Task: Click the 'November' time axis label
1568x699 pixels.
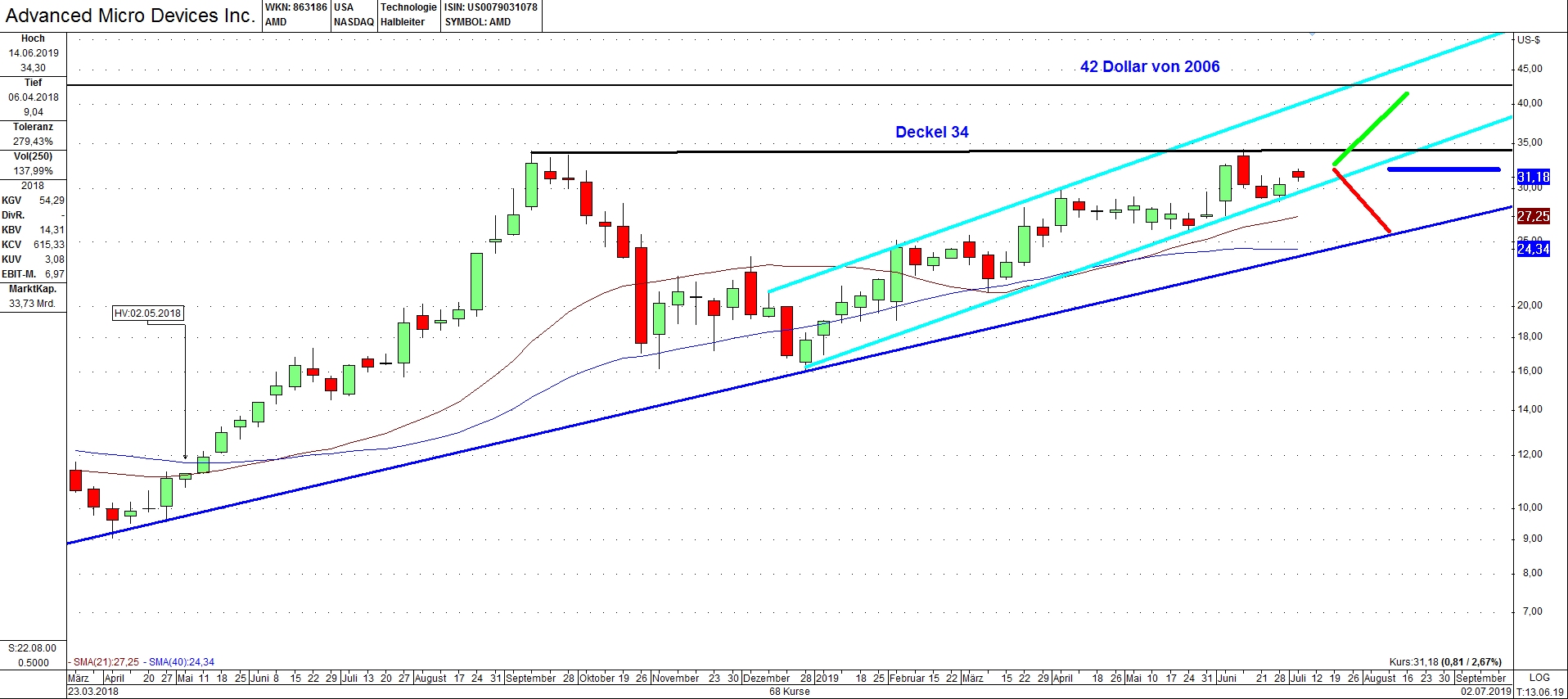Action: (x=676, y=678)
